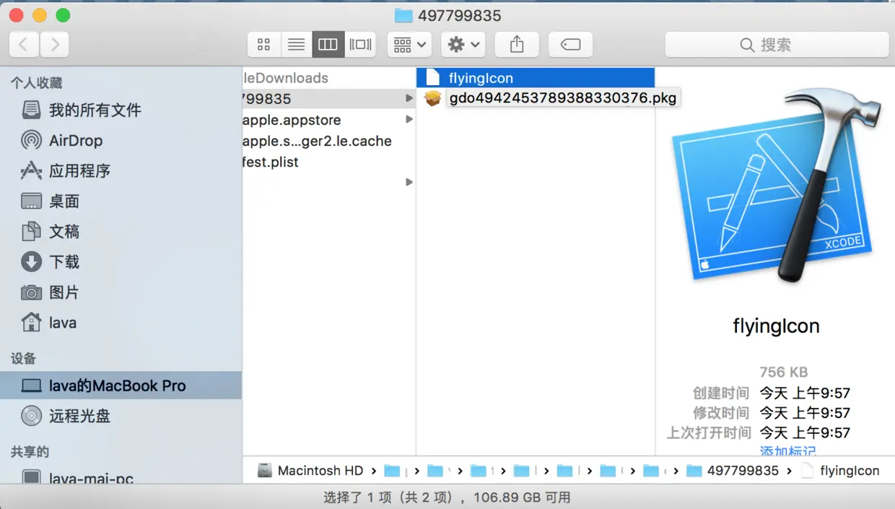895x509 pixels.
Task: Open the gear action menu
Action: pos(463,45)
